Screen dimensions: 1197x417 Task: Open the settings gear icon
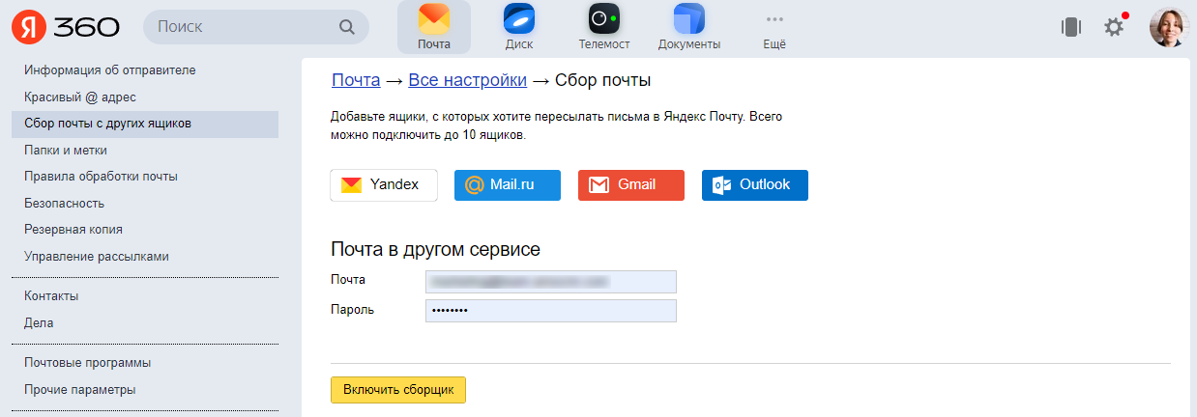[1114, 27]
